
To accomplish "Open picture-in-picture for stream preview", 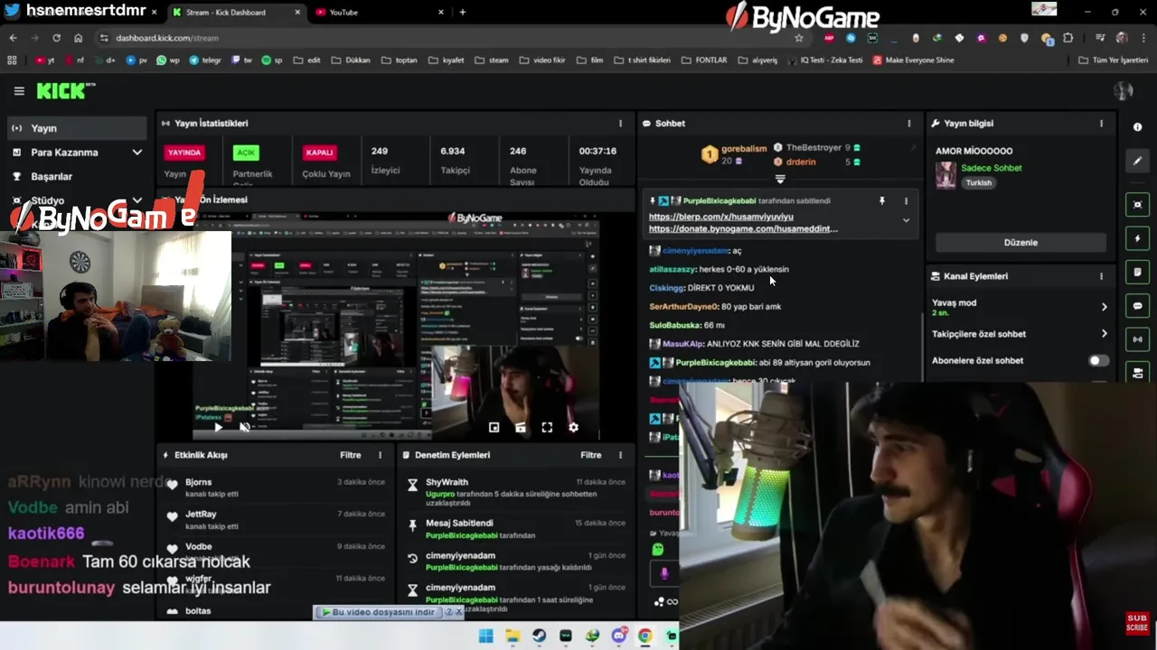I will pyautogui.click(x=494, y=428).
